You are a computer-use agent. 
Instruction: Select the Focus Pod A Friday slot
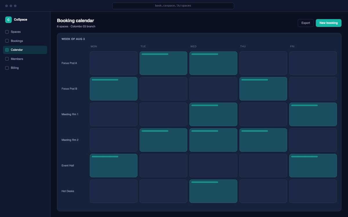[313, 63]
